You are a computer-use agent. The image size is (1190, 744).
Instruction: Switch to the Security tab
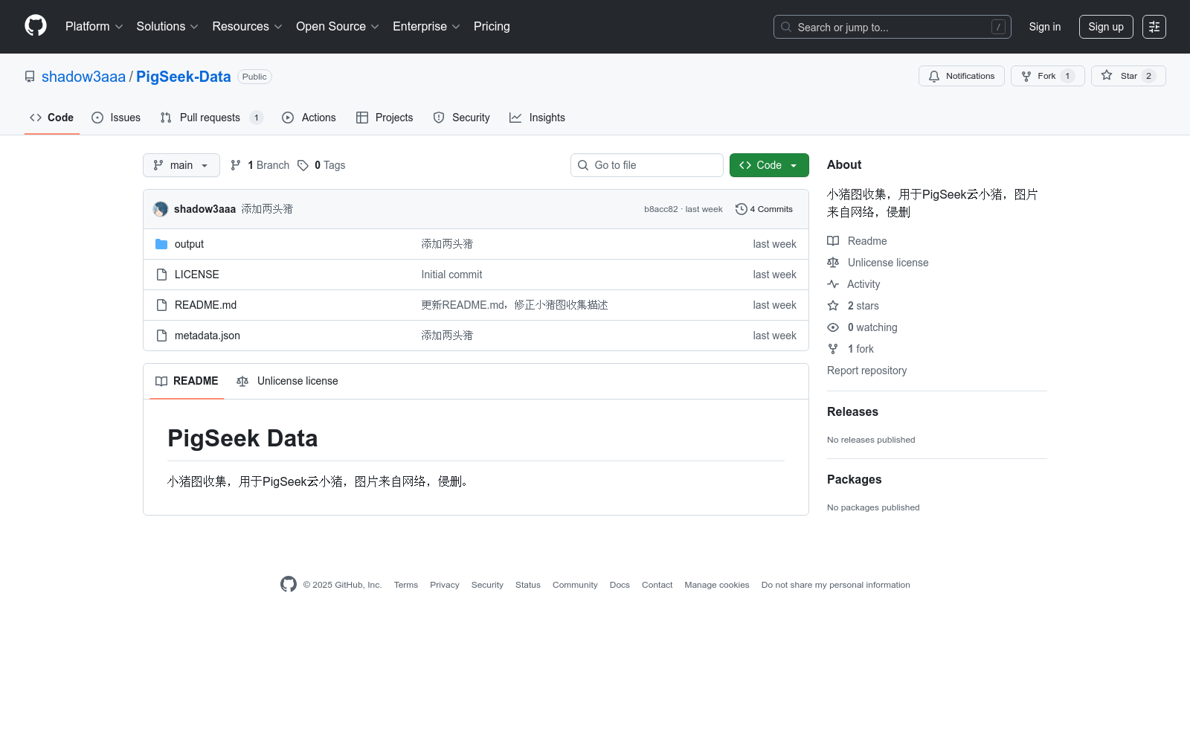pos(462,118)
